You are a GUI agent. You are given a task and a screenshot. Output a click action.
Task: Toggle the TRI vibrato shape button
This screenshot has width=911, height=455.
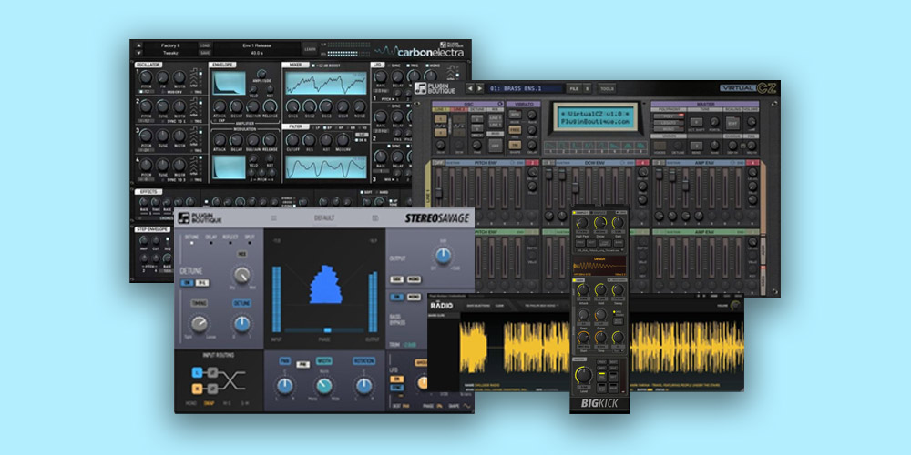[514, 145]
